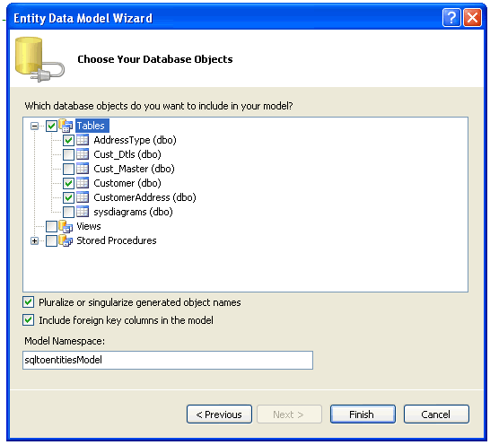The width and height of the screenshot is (490, 445).
Task: Click the CustomerAddress table icon
Action: (83, 197)
